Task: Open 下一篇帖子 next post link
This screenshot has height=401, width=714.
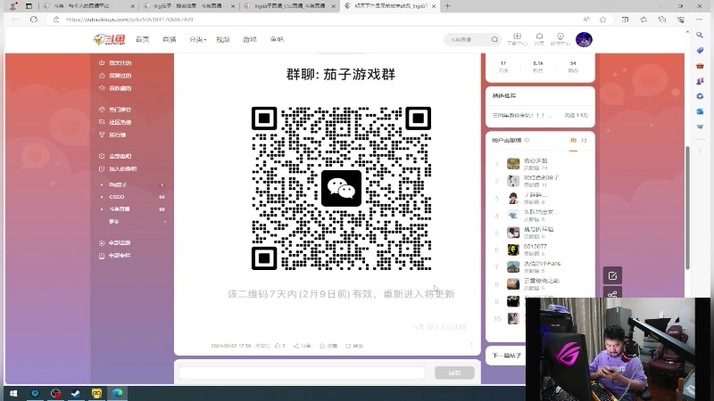Action: click(506, 356)
